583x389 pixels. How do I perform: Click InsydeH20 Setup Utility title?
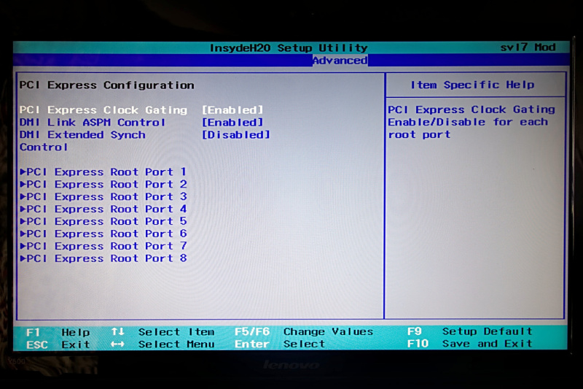pos(289,47)
